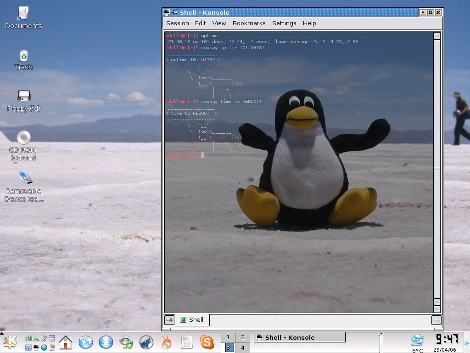Image resolution: width=470 pixels, height=353 pixels.
Task: Switch to virtual desktop 2
Action: click(243, 337)
